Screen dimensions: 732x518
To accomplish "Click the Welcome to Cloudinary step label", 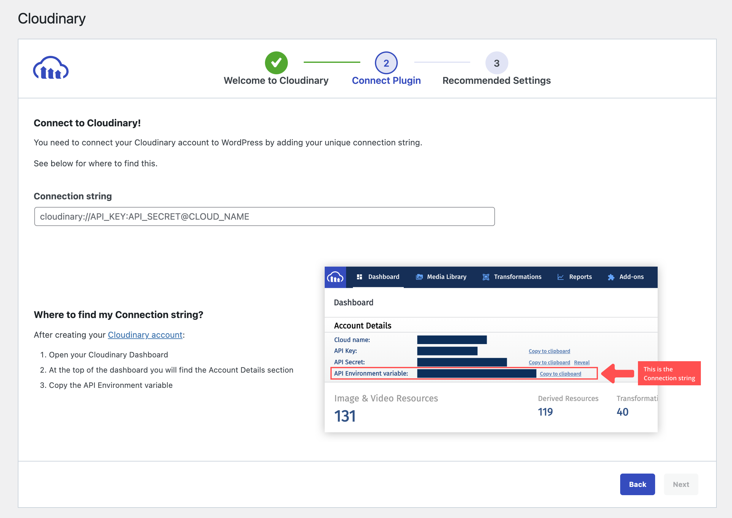I will tap(276, 81).
